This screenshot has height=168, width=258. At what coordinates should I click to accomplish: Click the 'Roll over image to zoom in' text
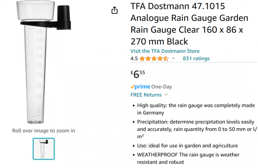pyautogui.click(x=44, y=131)
